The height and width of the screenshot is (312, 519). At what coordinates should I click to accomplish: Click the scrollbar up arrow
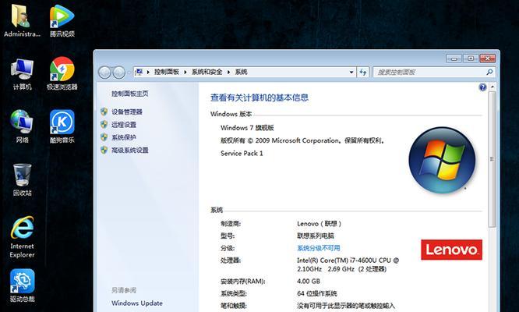[x=493, y=87]
